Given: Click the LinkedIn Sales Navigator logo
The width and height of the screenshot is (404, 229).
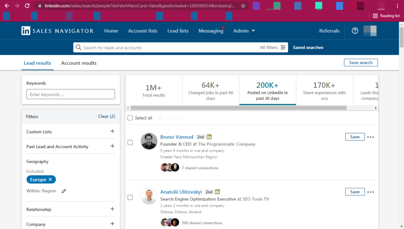Looking at the screenshot, I should (57, 31).
